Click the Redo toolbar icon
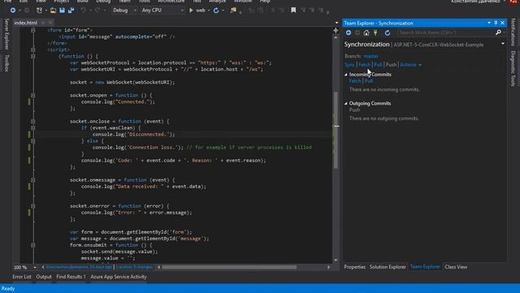This screenshot has width=520, height=293. [97, 11]
